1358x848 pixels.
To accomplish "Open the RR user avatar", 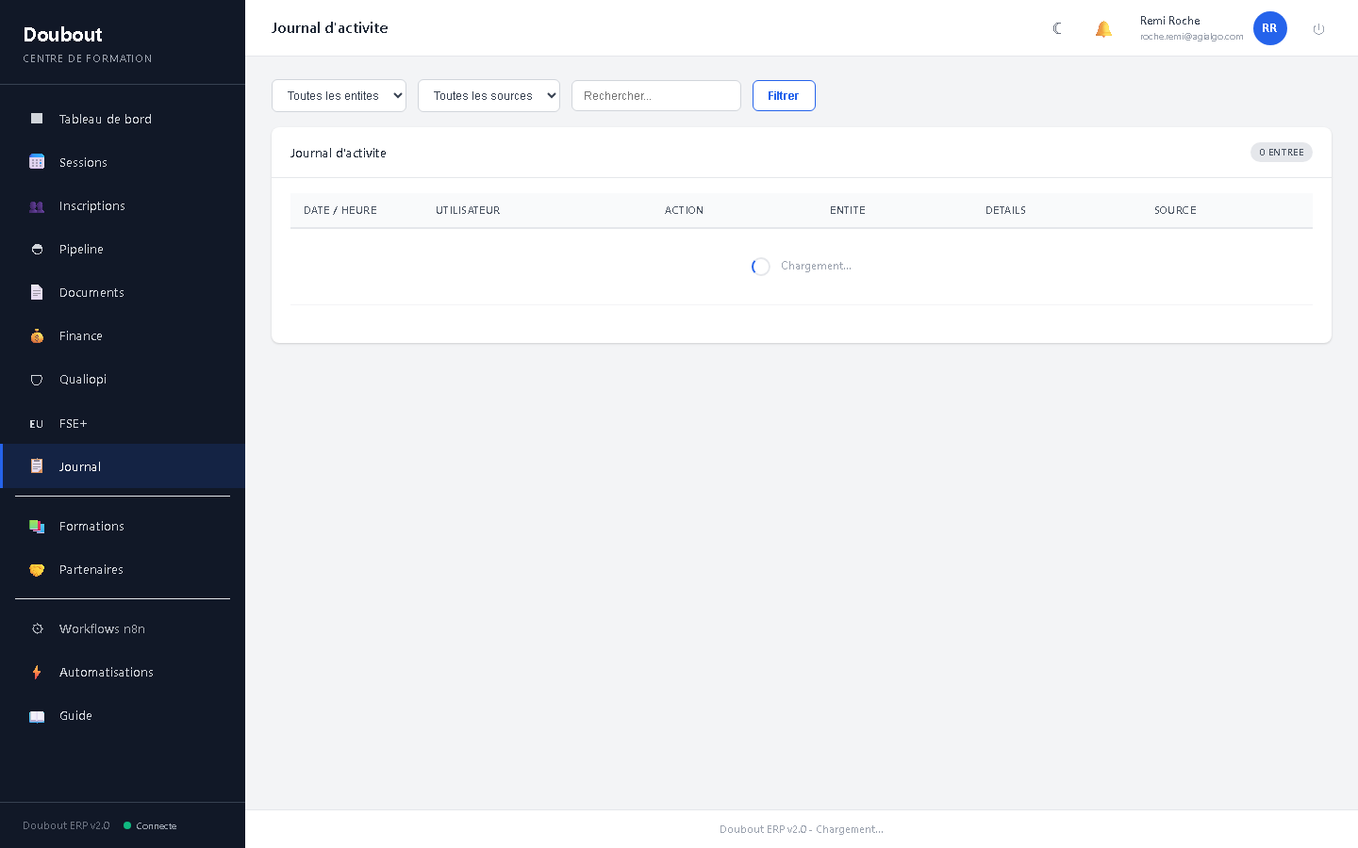I will click(x=1269, y=28).
